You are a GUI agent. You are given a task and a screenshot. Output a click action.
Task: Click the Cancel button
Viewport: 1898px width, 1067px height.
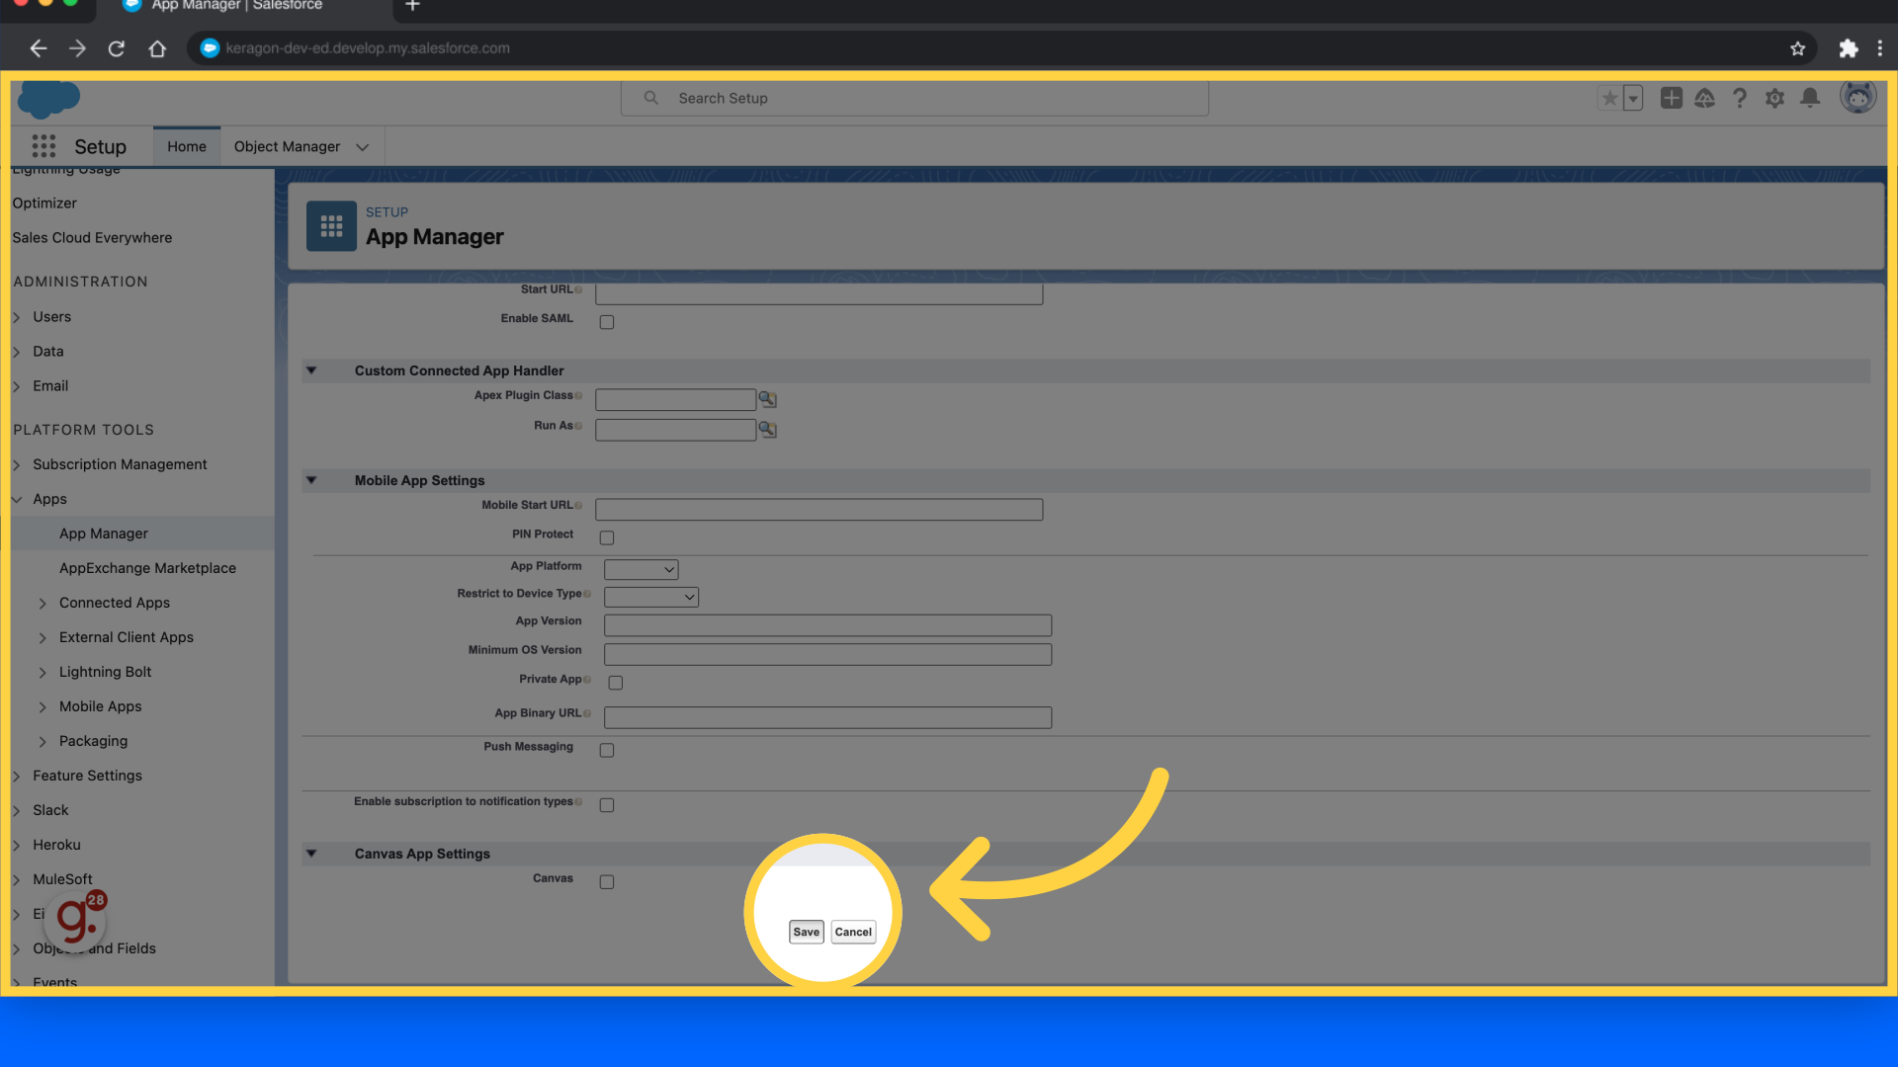coord(853,932)
